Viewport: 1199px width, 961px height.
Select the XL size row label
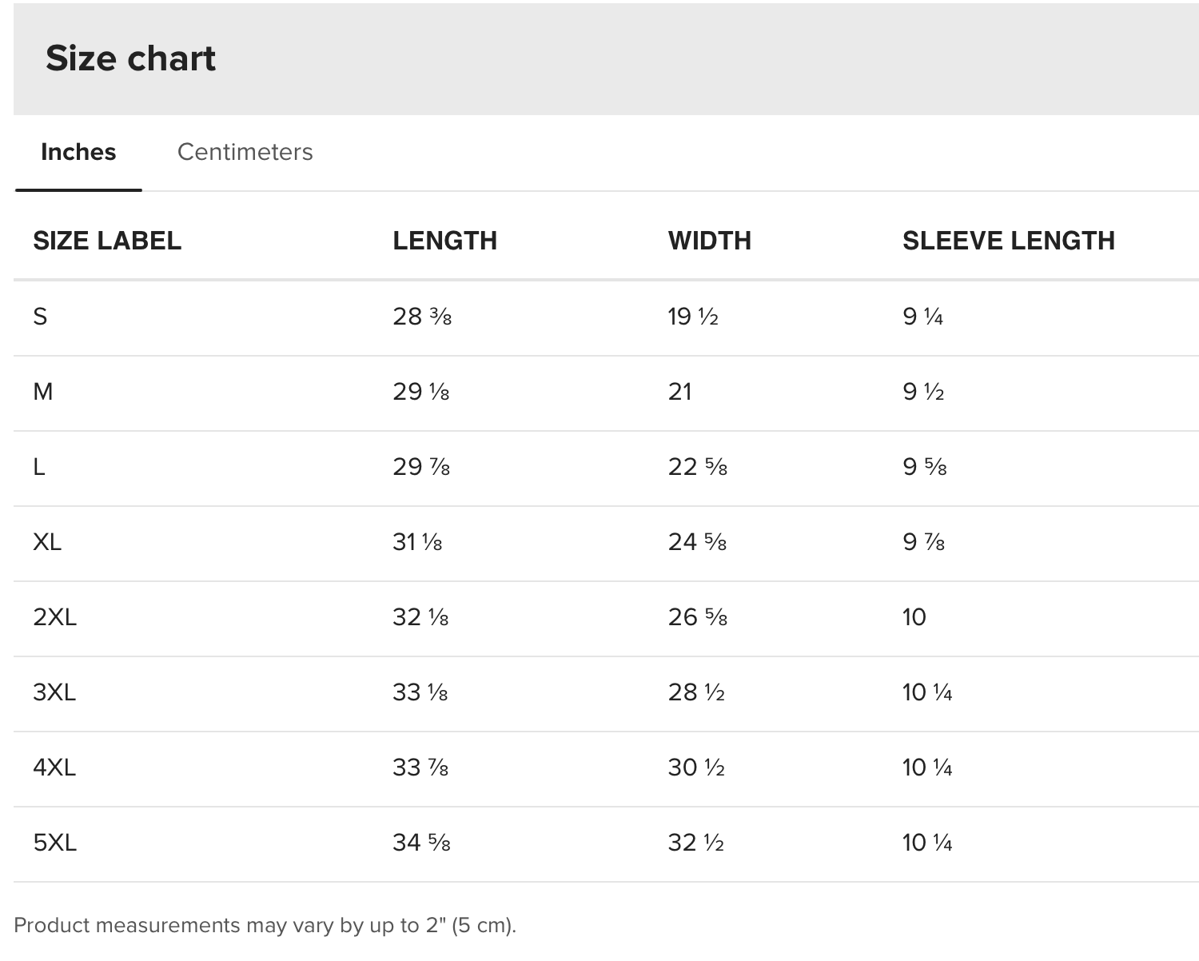[x=47, y=542]
